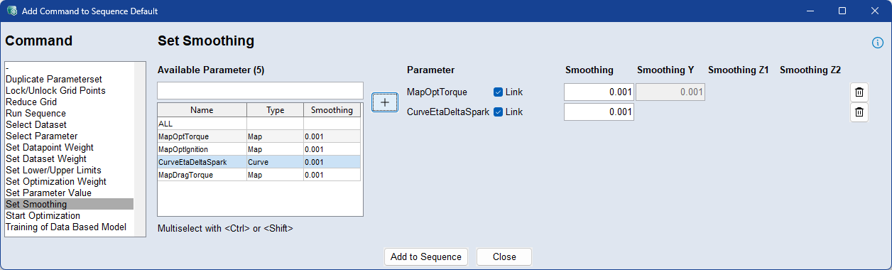The image size is (892, 270).
Task: Add selected parameter with plus button
Action: tap(385, 102)
